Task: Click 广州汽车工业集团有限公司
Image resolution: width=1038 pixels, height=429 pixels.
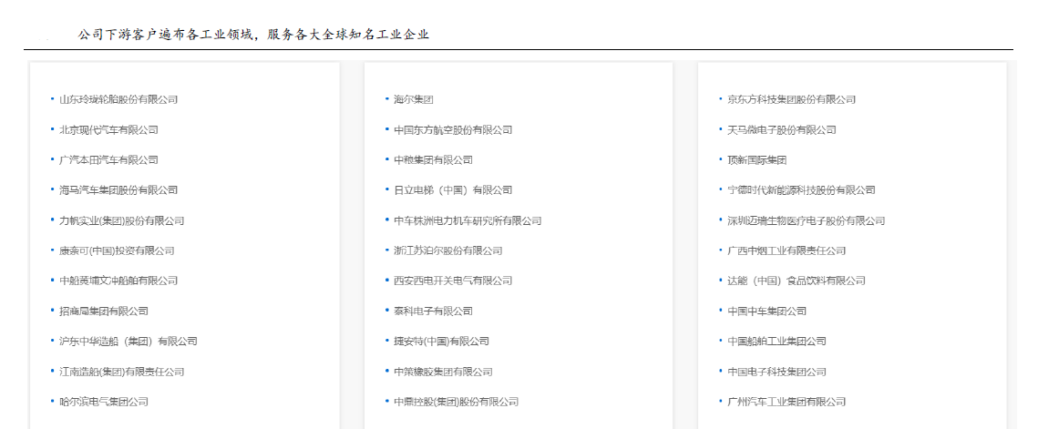Action: (786, 402)
